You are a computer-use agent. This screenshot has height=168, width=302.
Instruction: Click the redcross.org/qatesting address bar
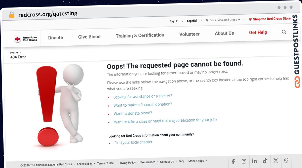[x=48, y=14]
